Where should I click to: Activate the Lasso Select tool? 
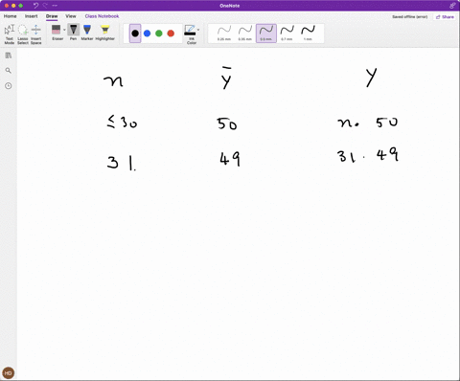[x=23, y=34]
